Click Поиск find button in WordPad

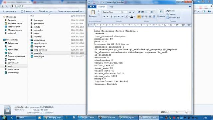(171, 11)
